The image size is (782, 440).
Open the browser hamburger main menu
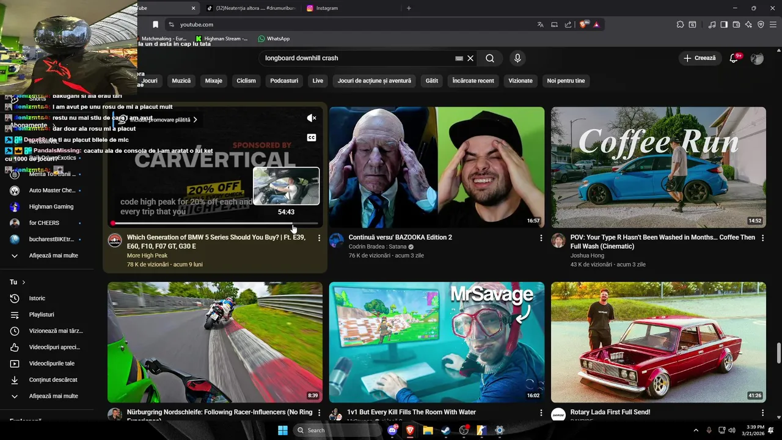773,24
